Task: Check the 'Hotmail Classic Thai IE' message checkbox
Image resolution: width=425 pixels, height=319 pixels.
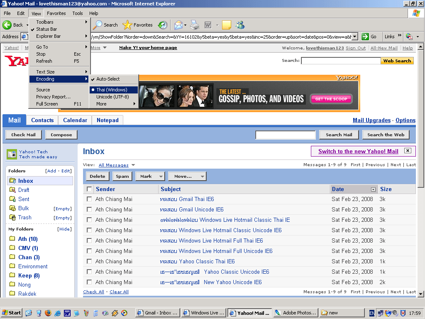Action: point(89,220)
